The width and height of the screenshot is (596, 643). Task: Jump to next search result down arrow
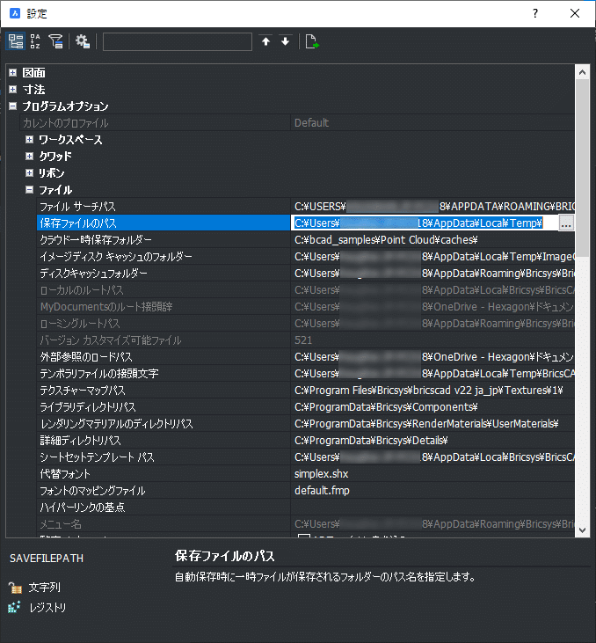click(x=286, y=41)
